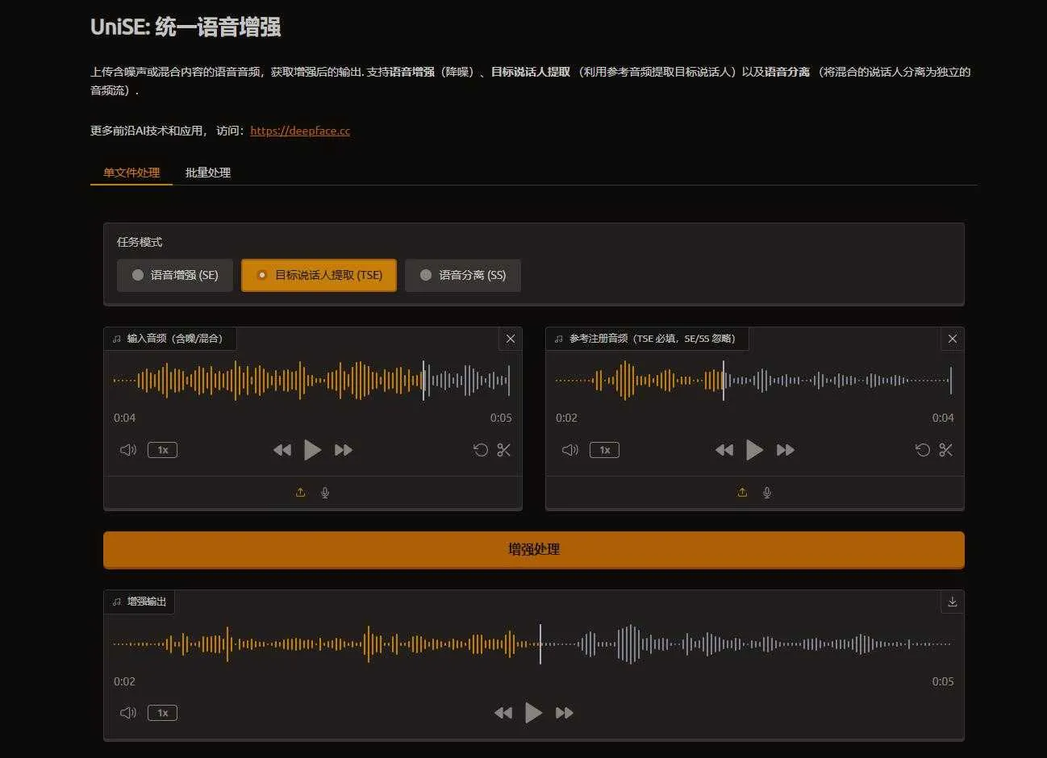Rewind the 输入音频 player

282,450
